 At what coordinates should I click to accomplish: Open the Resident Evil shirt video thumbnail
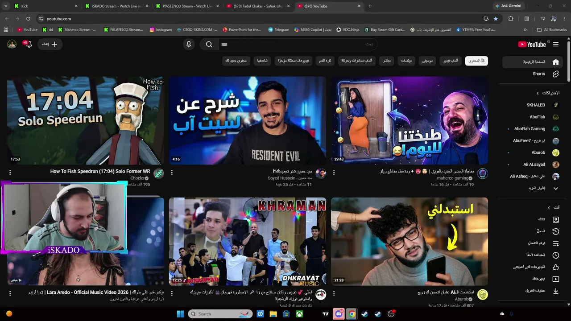click(x=248, y=120)
